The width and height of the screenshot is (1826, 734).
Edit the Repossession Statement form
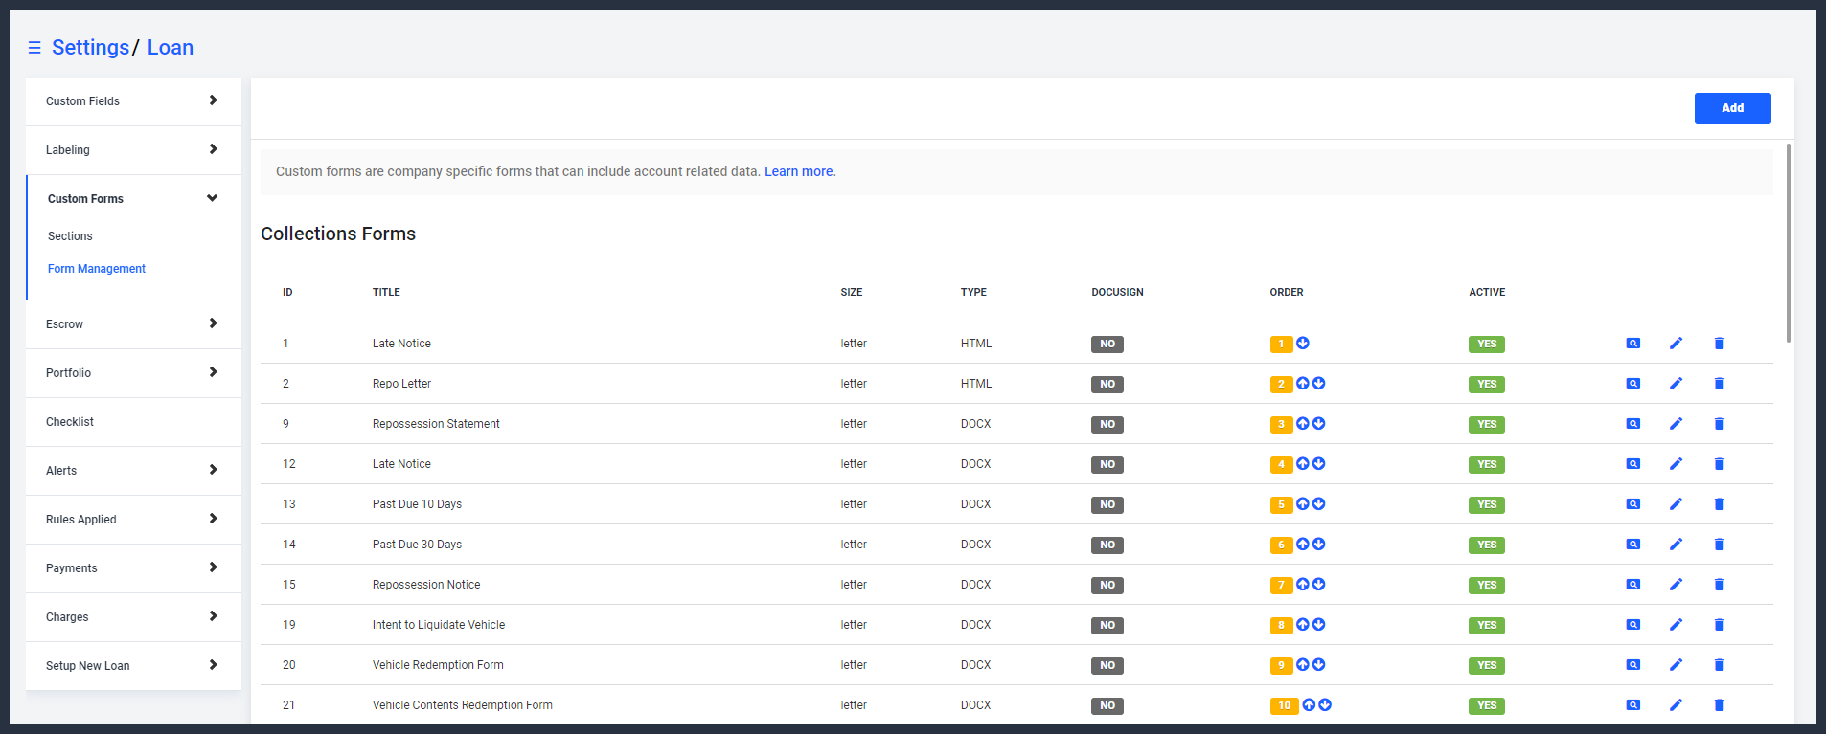(x=1676, y=424)
